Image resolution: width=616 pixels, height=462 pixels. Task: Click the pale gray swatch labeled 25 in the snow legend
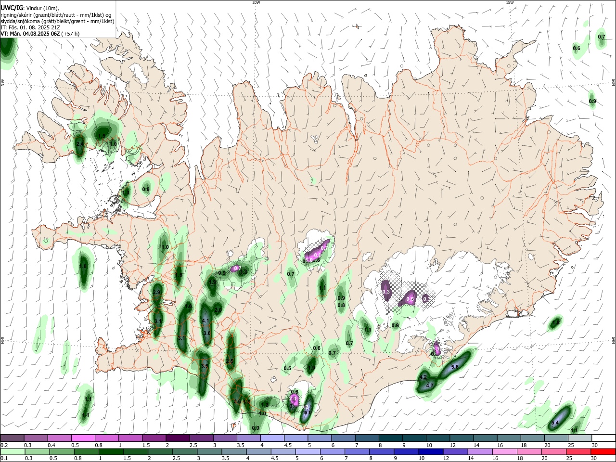click(580, 438)
